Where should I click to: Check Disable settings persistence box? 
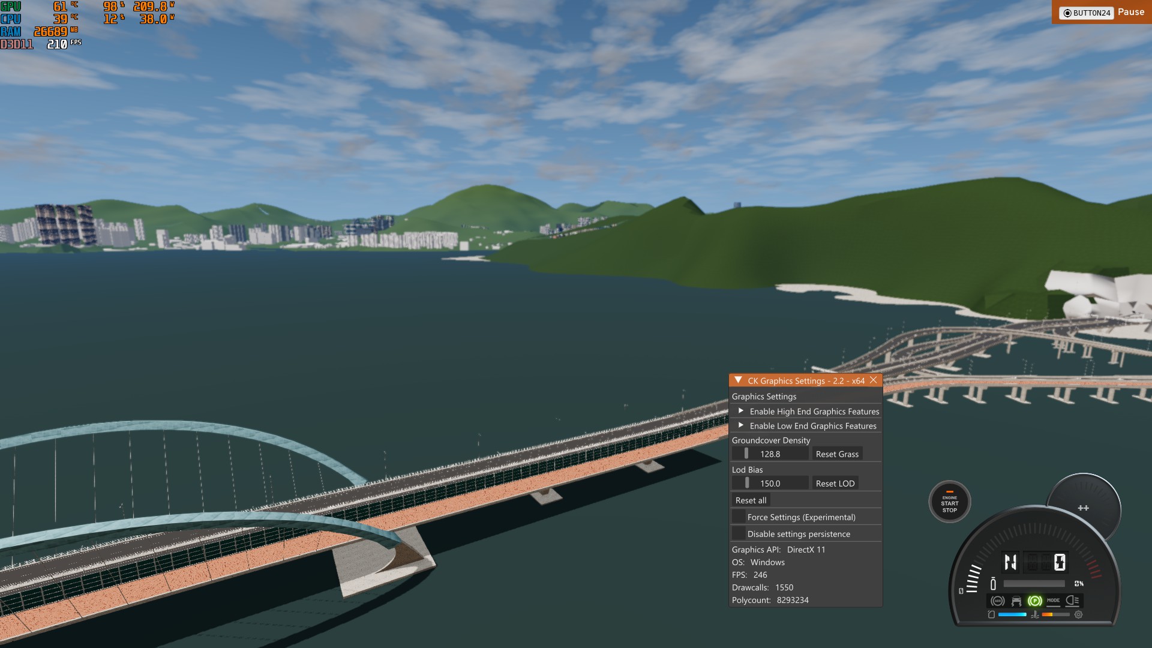coord(739,533)
